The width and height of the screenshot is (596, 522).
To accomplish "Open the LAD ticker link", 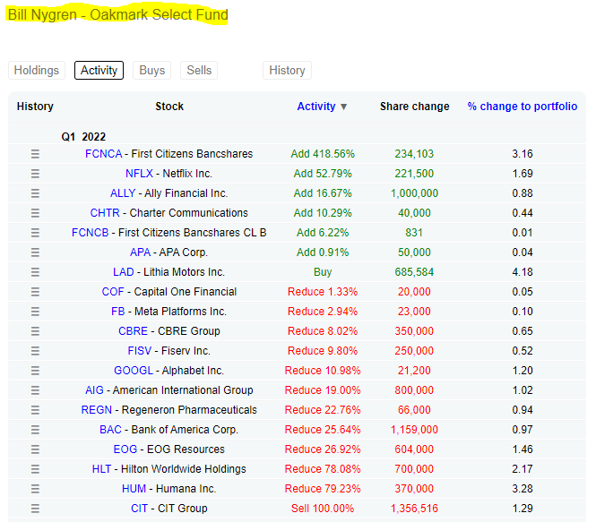I will coord(124,272).
